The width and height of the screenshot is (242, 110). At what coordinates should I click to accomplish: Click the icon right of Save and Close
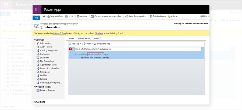[x=66, y=16]
